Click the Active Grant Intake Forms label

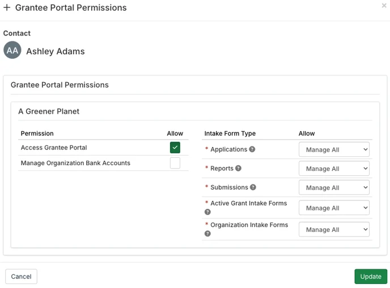[249, 203]
